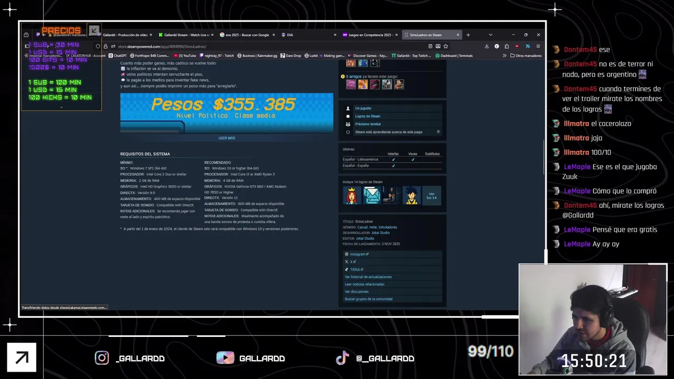This screenshot has width=674, height=379.
Task: Click the Pesos $355.385 game banner image
Action: [226, 113]
